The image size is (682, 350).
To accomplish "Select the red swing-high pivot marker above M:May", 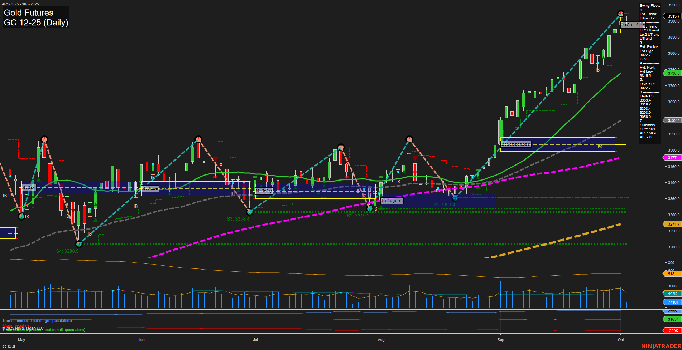I will click(44, 139).
